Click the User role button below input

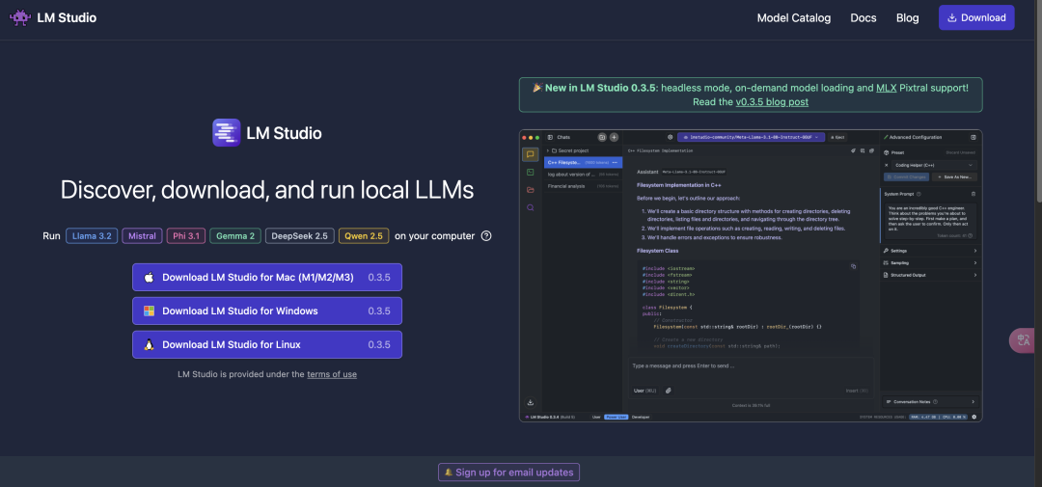[644, 391]
